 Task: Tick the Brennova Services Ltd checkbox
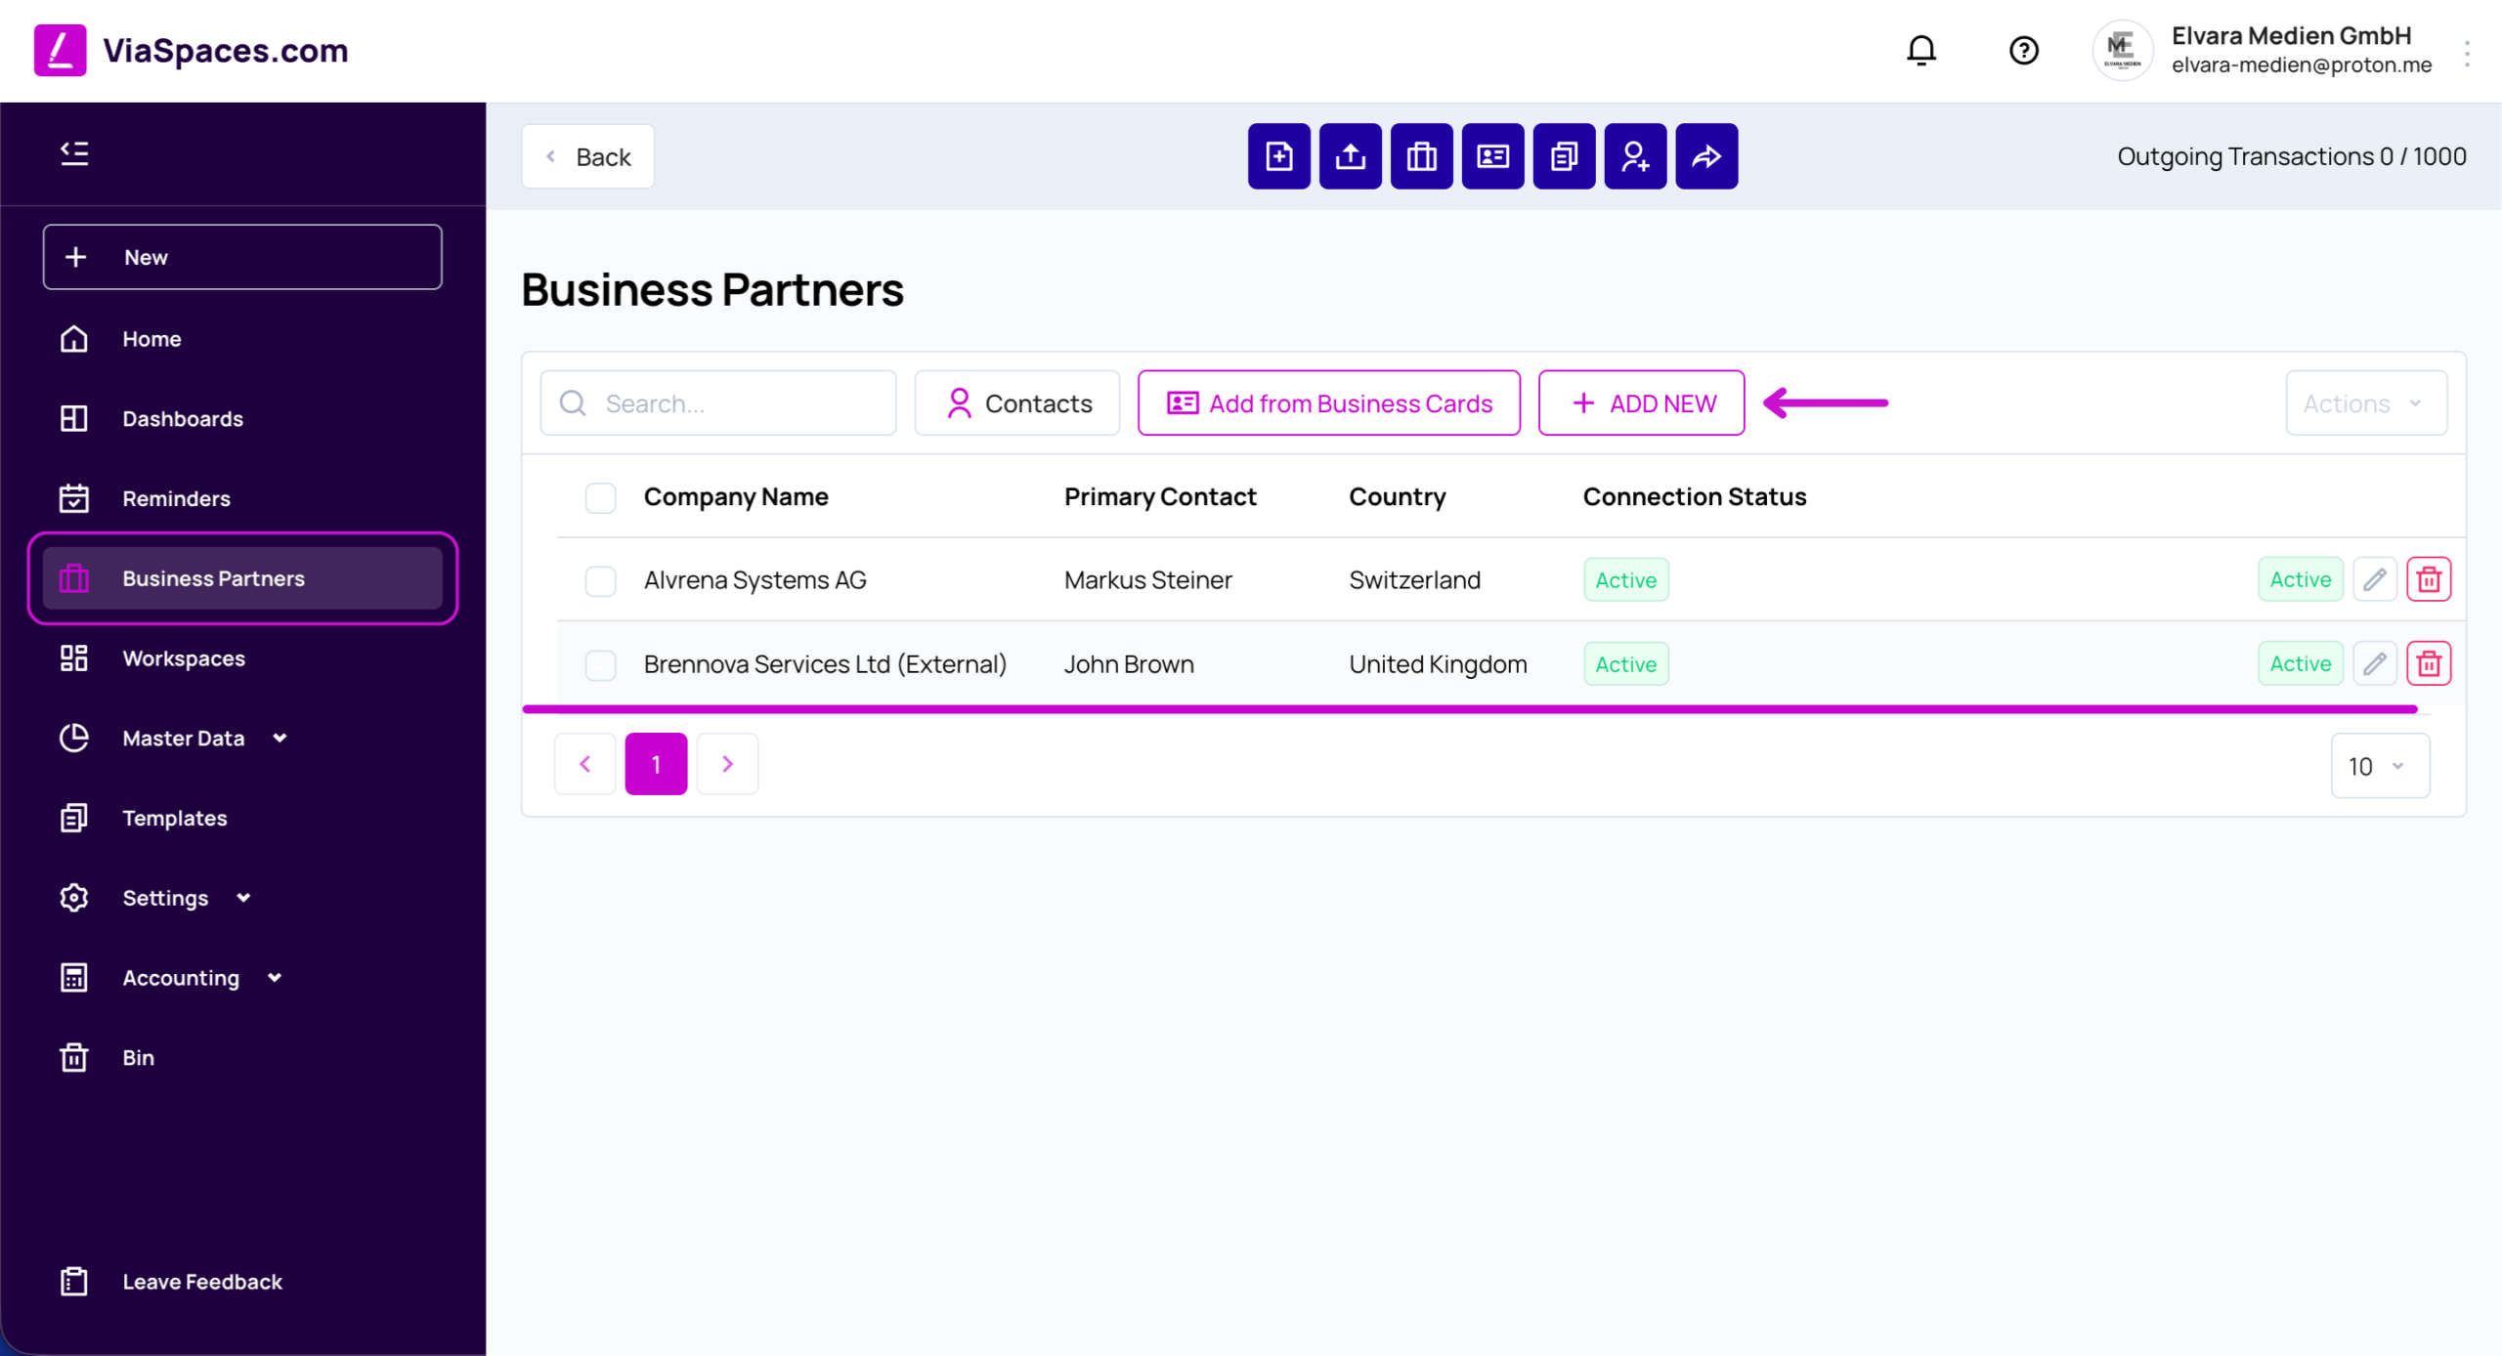click(600, 664)
